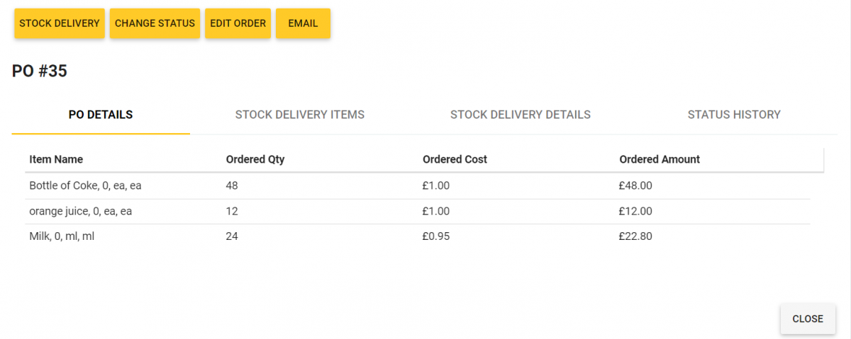The height and width of the screenshot is (339, 851).
Task: Close the PO #35 dialog
Action: [x=807, y=319]
